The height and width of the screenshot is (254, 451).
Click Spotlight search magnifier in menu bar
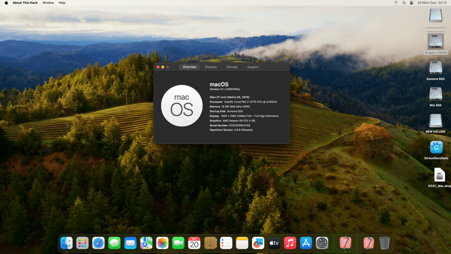404,3
